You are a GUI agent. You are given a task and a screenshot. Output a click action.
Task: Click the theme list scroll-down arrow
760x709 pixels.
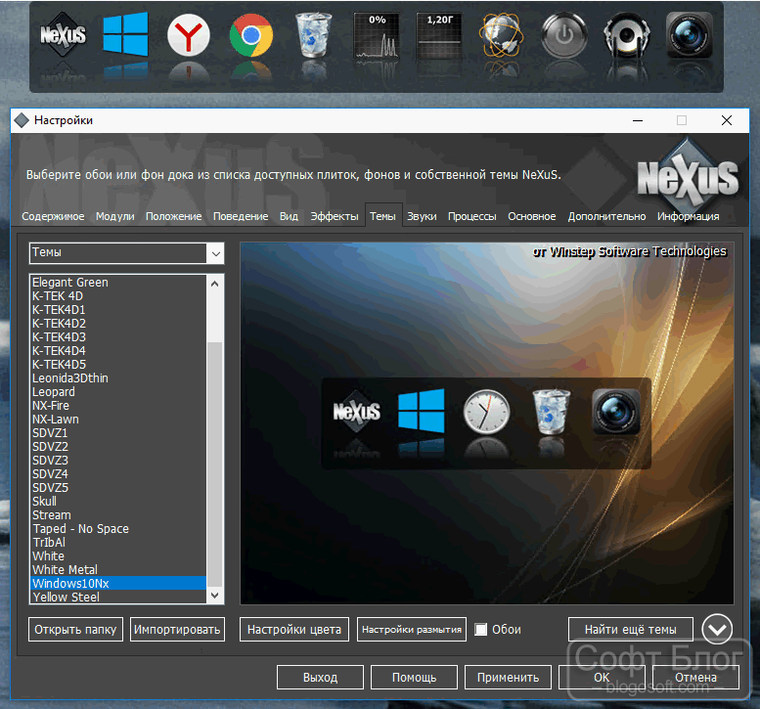(215, 595)
